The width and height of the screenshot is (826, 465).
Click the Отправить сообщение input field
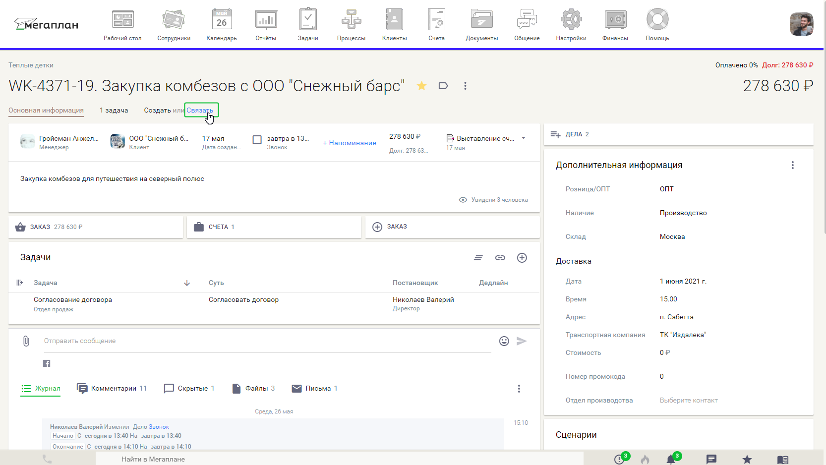coord(268,341)
